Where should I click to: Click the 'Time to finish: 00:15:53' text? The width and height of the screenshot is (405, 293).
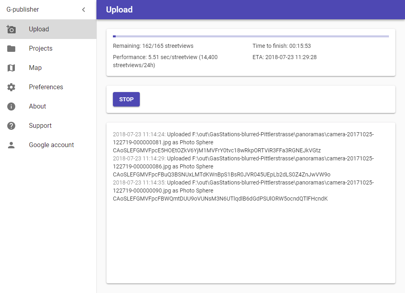click(282, 46)
